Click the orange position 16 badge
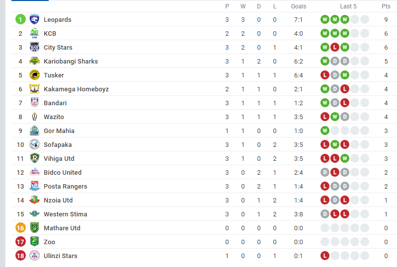Screen dimensions: 397x267 pyautogui.click(x=20, y=228)
